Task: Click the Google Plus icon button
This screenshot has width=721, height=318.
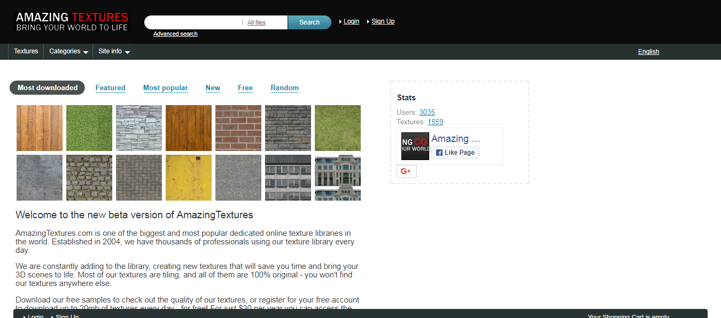Action: [406, 171]
